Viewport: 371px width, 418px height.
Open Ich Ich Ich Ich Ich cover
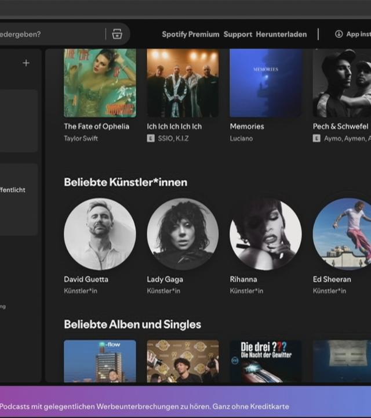tap(183, 83)
